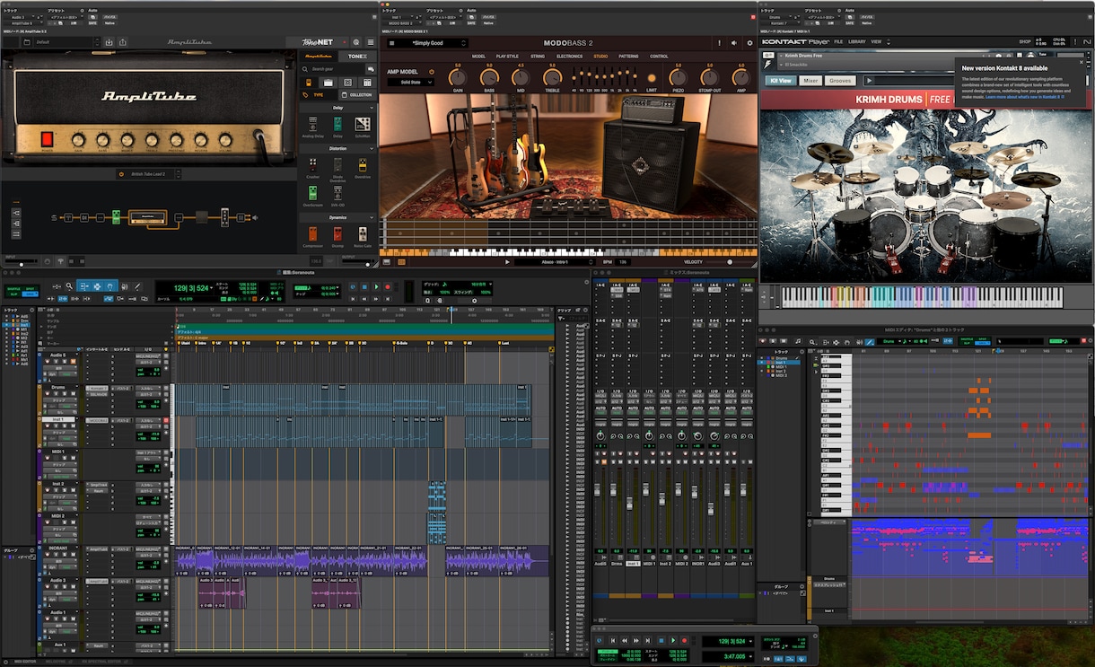Collapse the Dynamics category in AmpliTube

372,217
